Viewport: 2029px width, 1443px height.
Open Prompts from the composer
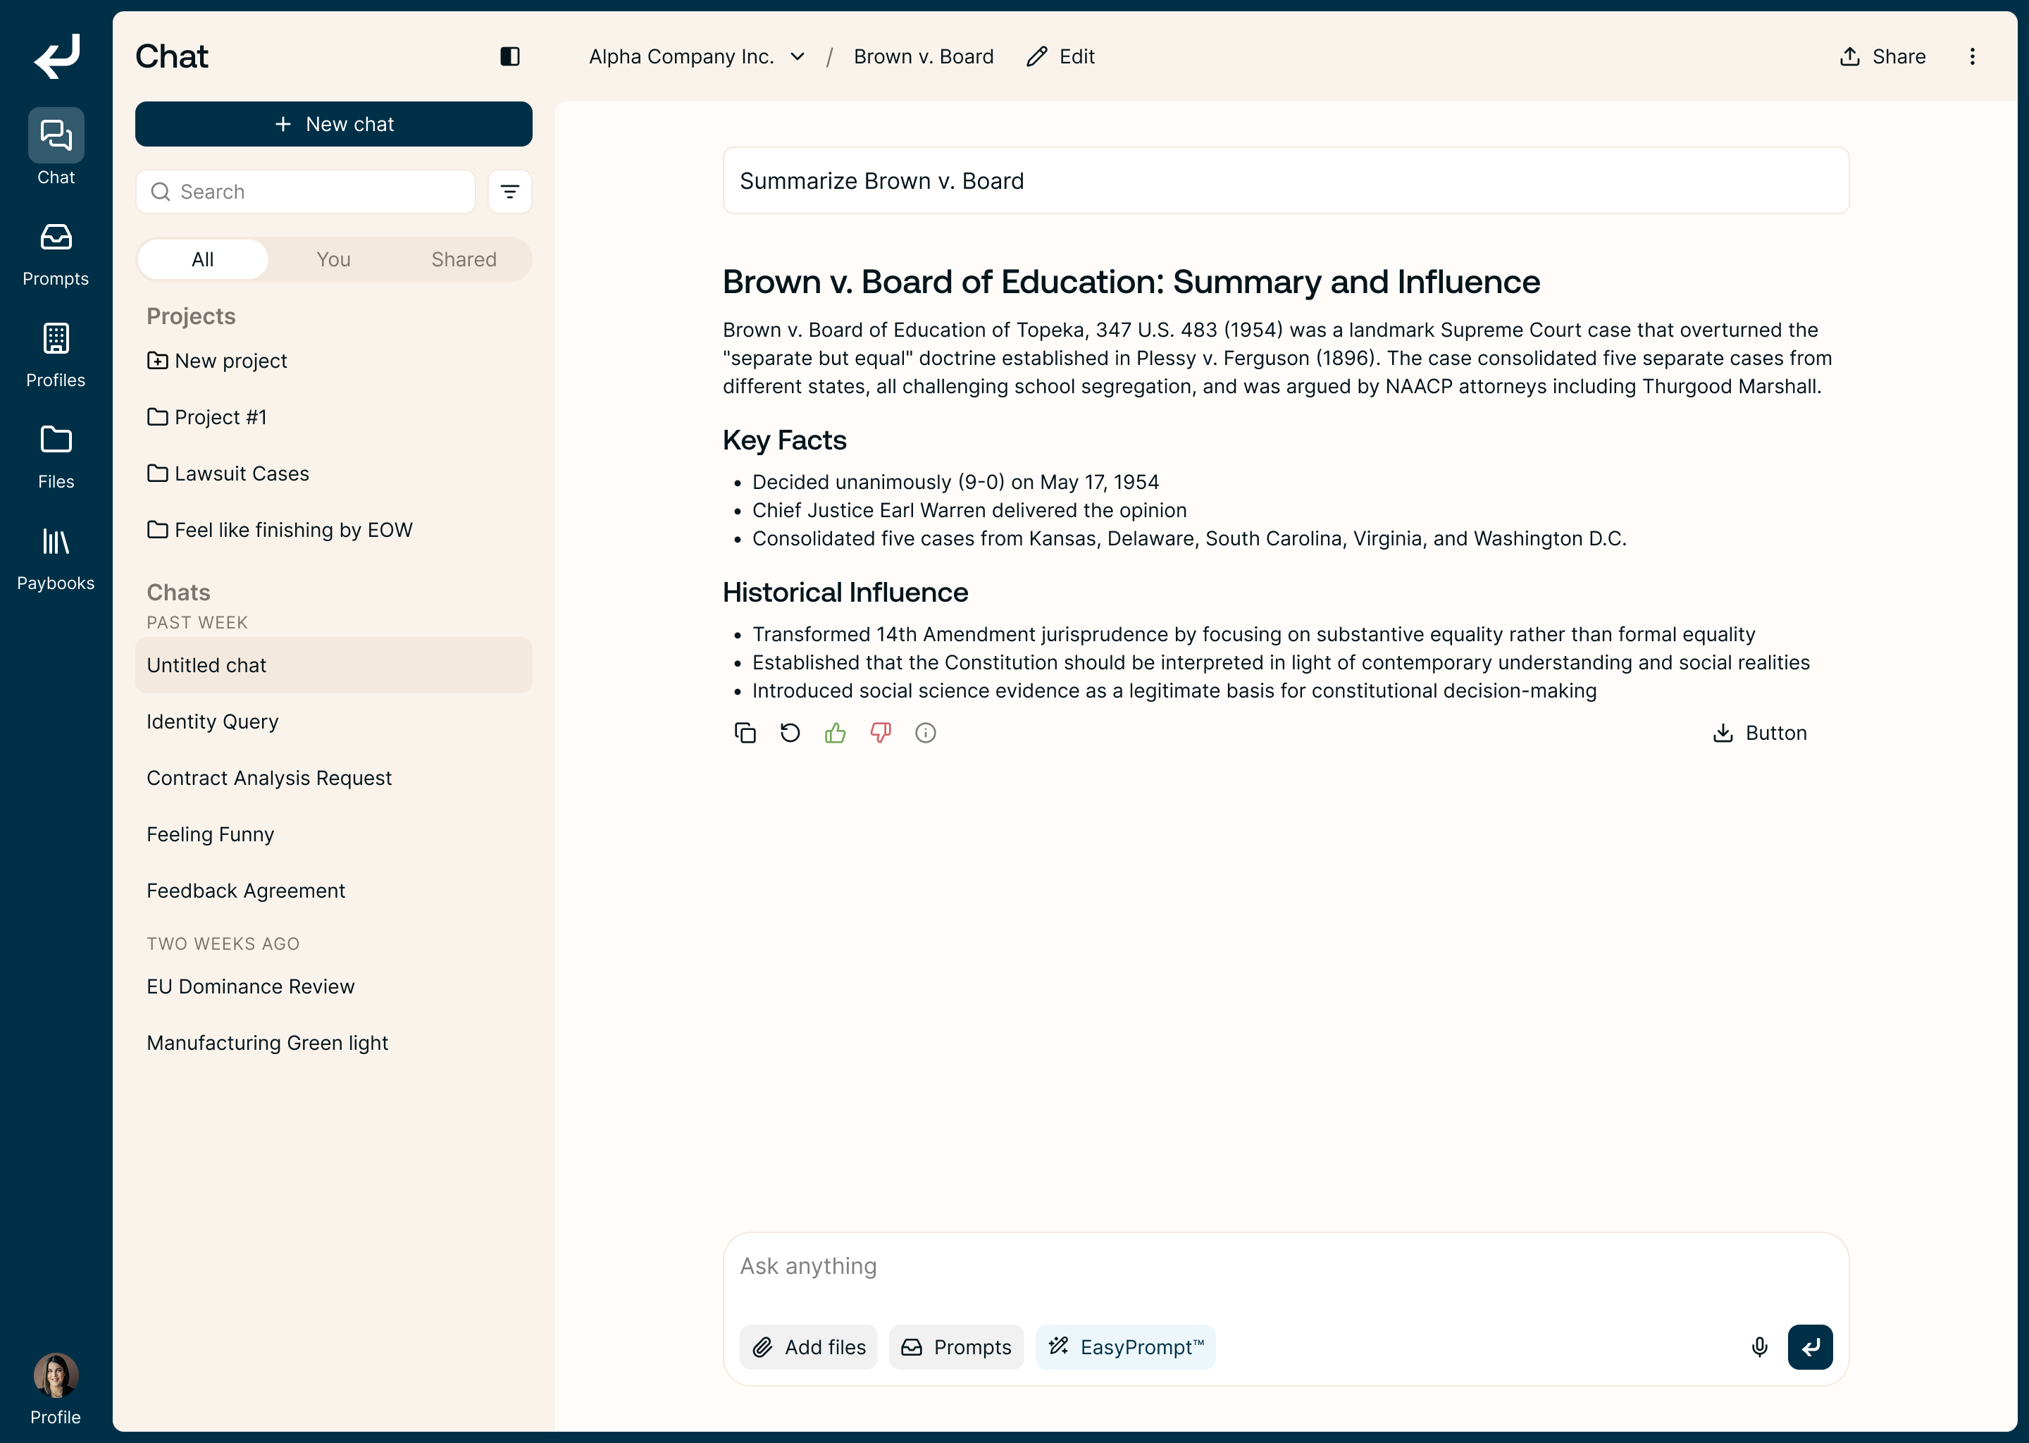[x=956, y=1347]
